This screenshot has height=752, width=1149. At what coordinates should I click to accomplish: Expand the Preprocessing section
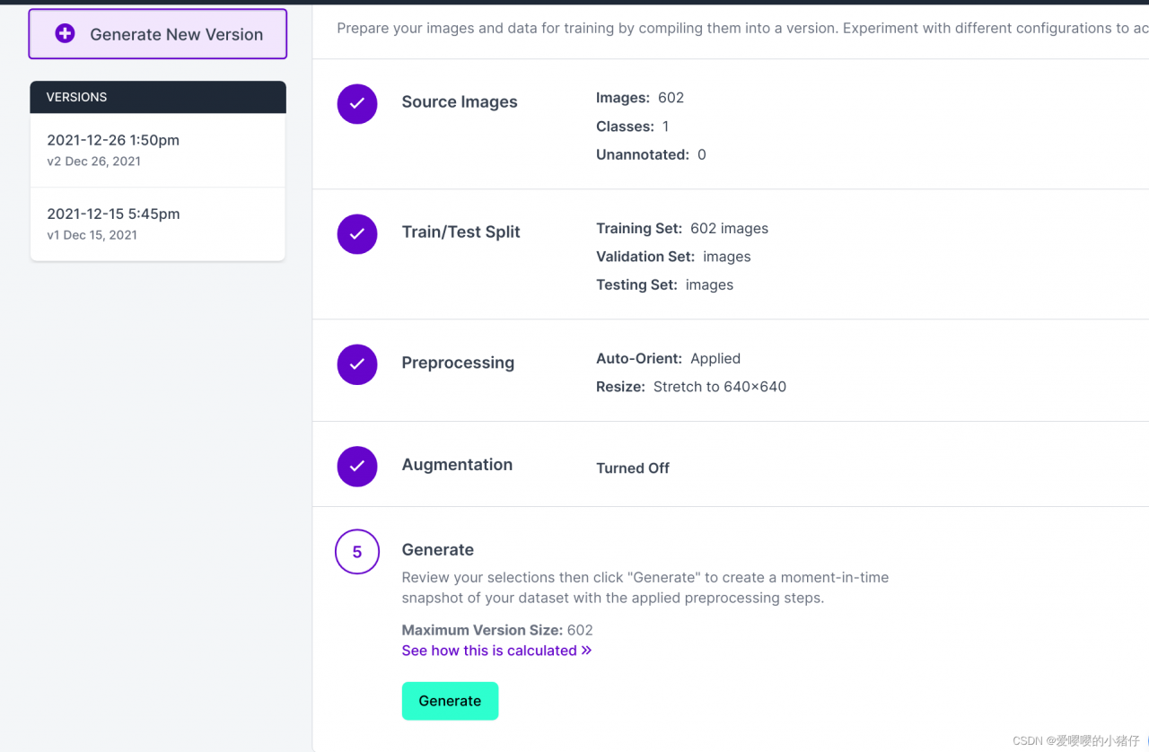click(458, 363)
